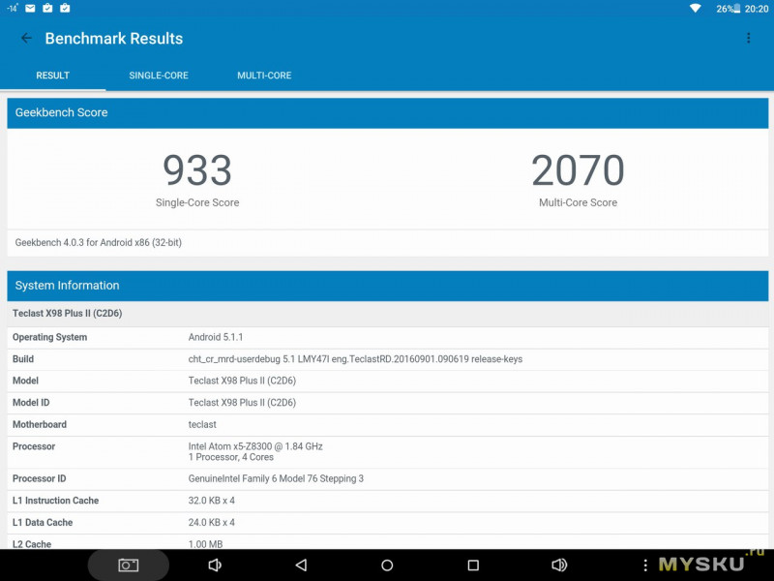This screenshot has width=774, height=581.
Task: Tap the GenuineIntel Family 6 value
Action: [x=276, y=478]
